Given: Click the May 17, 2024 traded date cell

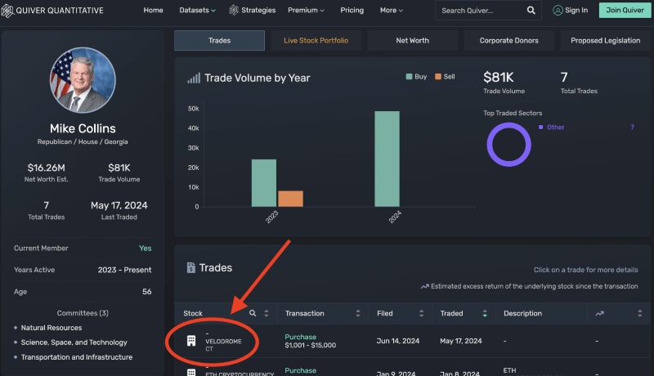Looking at the screenshot, I should point(461,341).
